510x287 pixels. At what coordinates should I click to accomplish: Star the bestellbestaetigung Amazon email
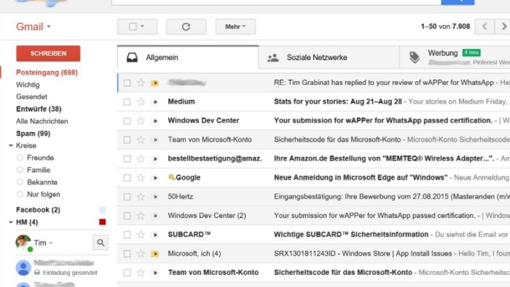140,159
